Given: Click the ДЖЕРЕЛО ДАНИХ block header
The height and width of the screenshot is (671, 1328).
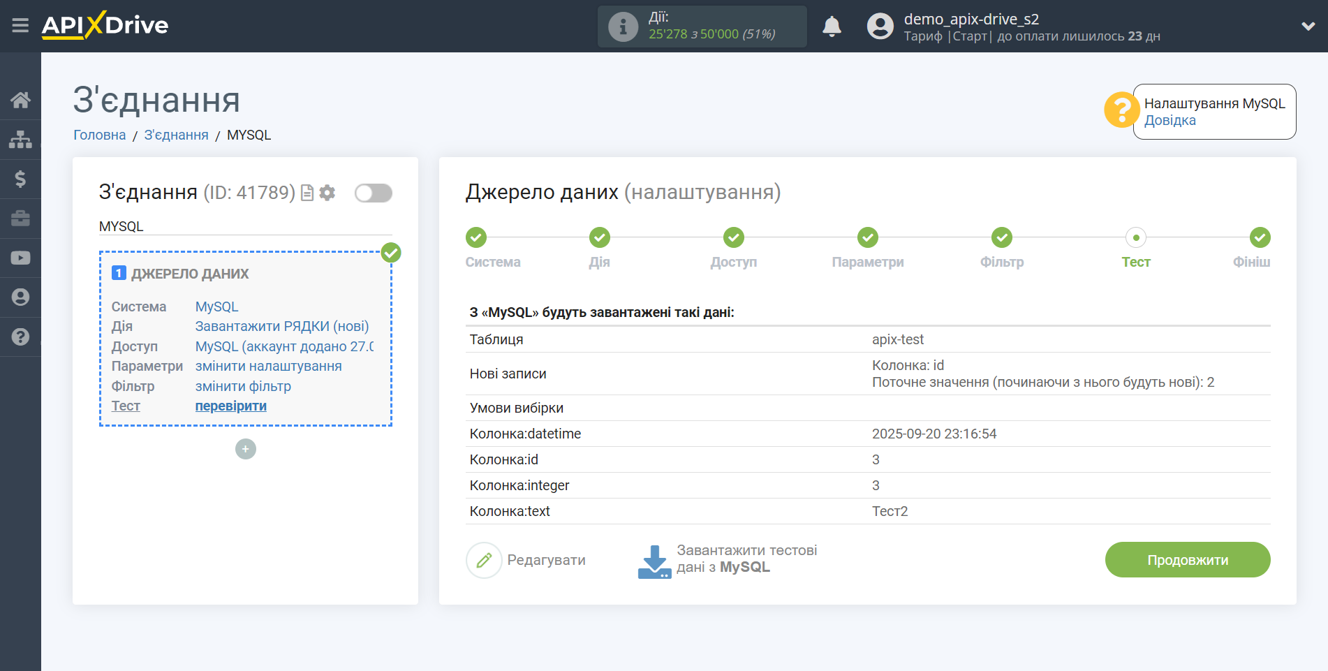Looking at the screenshot, I should pos(190,274).
